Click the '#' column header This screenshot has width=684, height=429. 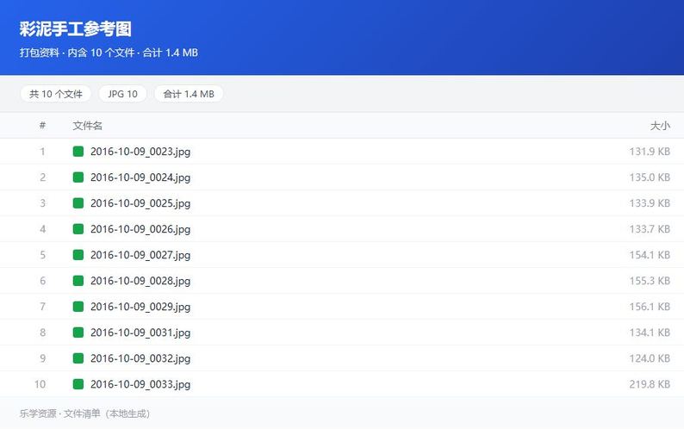coord(42,126)
